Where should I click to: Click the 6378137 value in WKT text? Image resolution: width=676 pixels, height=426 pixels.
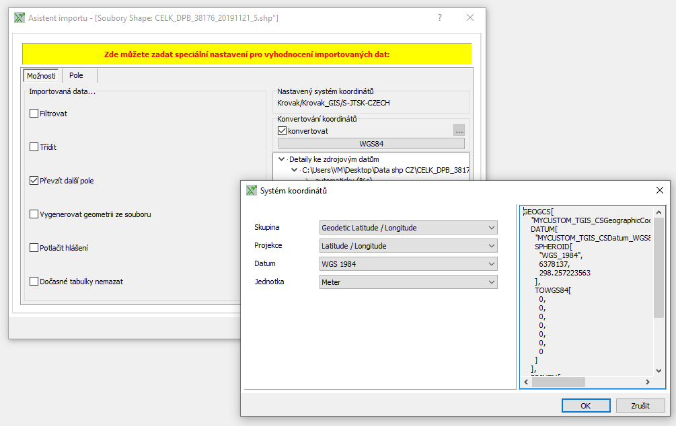click(x=554, y=264)
